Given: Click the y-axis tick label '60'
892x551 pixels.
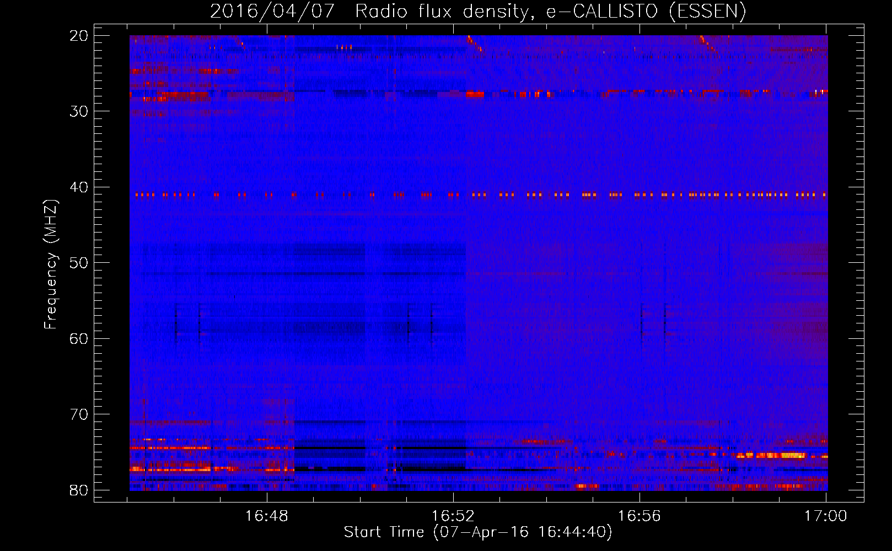Looking at the screenshot, I should pos(79,339).
